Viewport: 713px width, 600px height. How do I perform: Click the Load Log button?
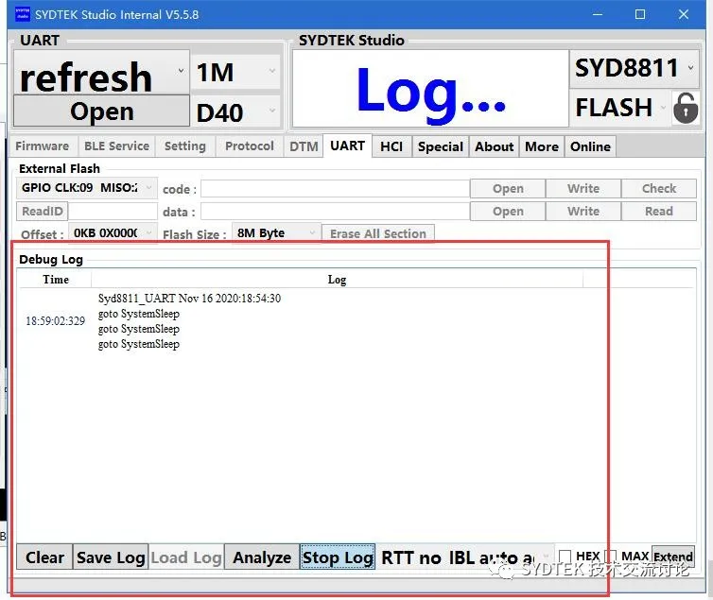[186, 557]
